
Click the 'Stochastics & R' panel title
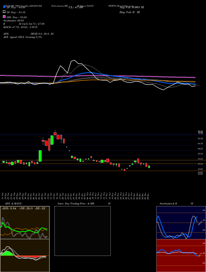pos(169,204)
